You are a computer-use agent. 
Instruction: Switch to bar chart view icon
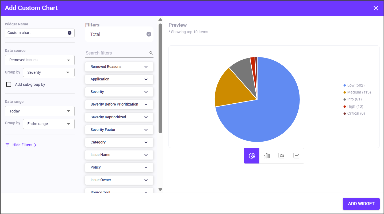[x=267, y=156]
